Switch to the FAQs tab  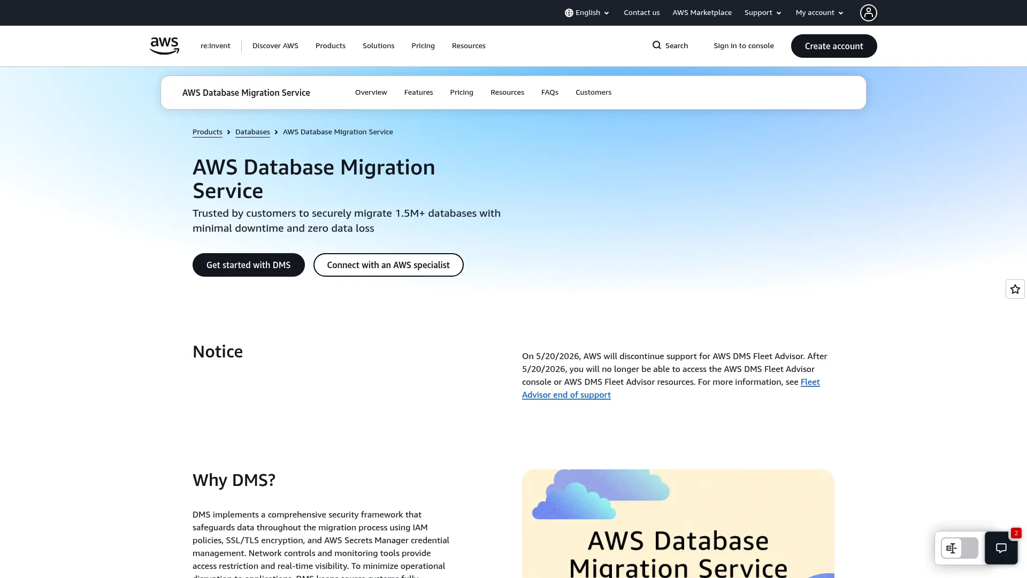(549, 92)
